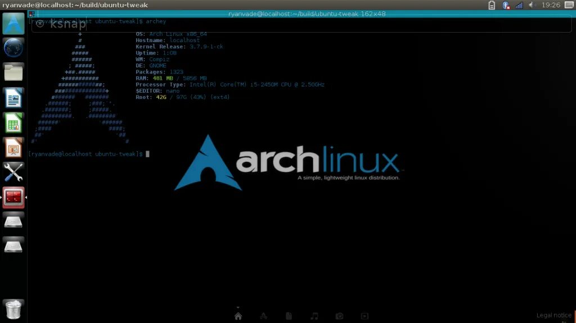Open the upper drive icon in dock
The width and height of the screenshot is (576, 323).
13,222
